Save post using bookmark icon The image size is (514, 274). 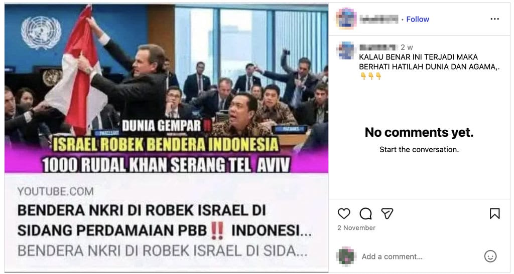click(x=494, y=213)
